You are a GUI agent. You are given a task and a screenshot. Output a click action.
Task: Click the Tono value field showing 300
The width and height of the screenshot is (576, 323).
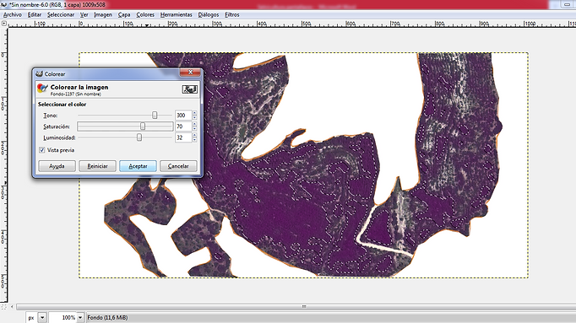click(x=183, y=116)
